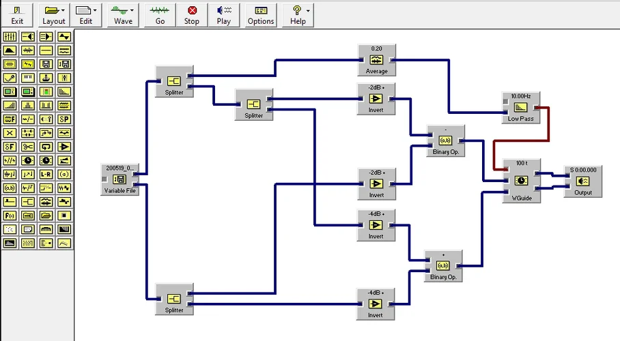Toggle the small square on Low Pass module
The height and width of the screenshot is (341, 620).
505,102
